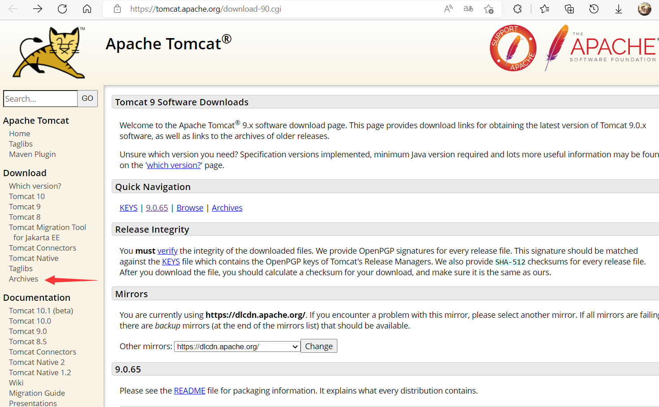659x407 pixels.
Task: Click the Tomcat cat logo
Action: pos(49,52)
